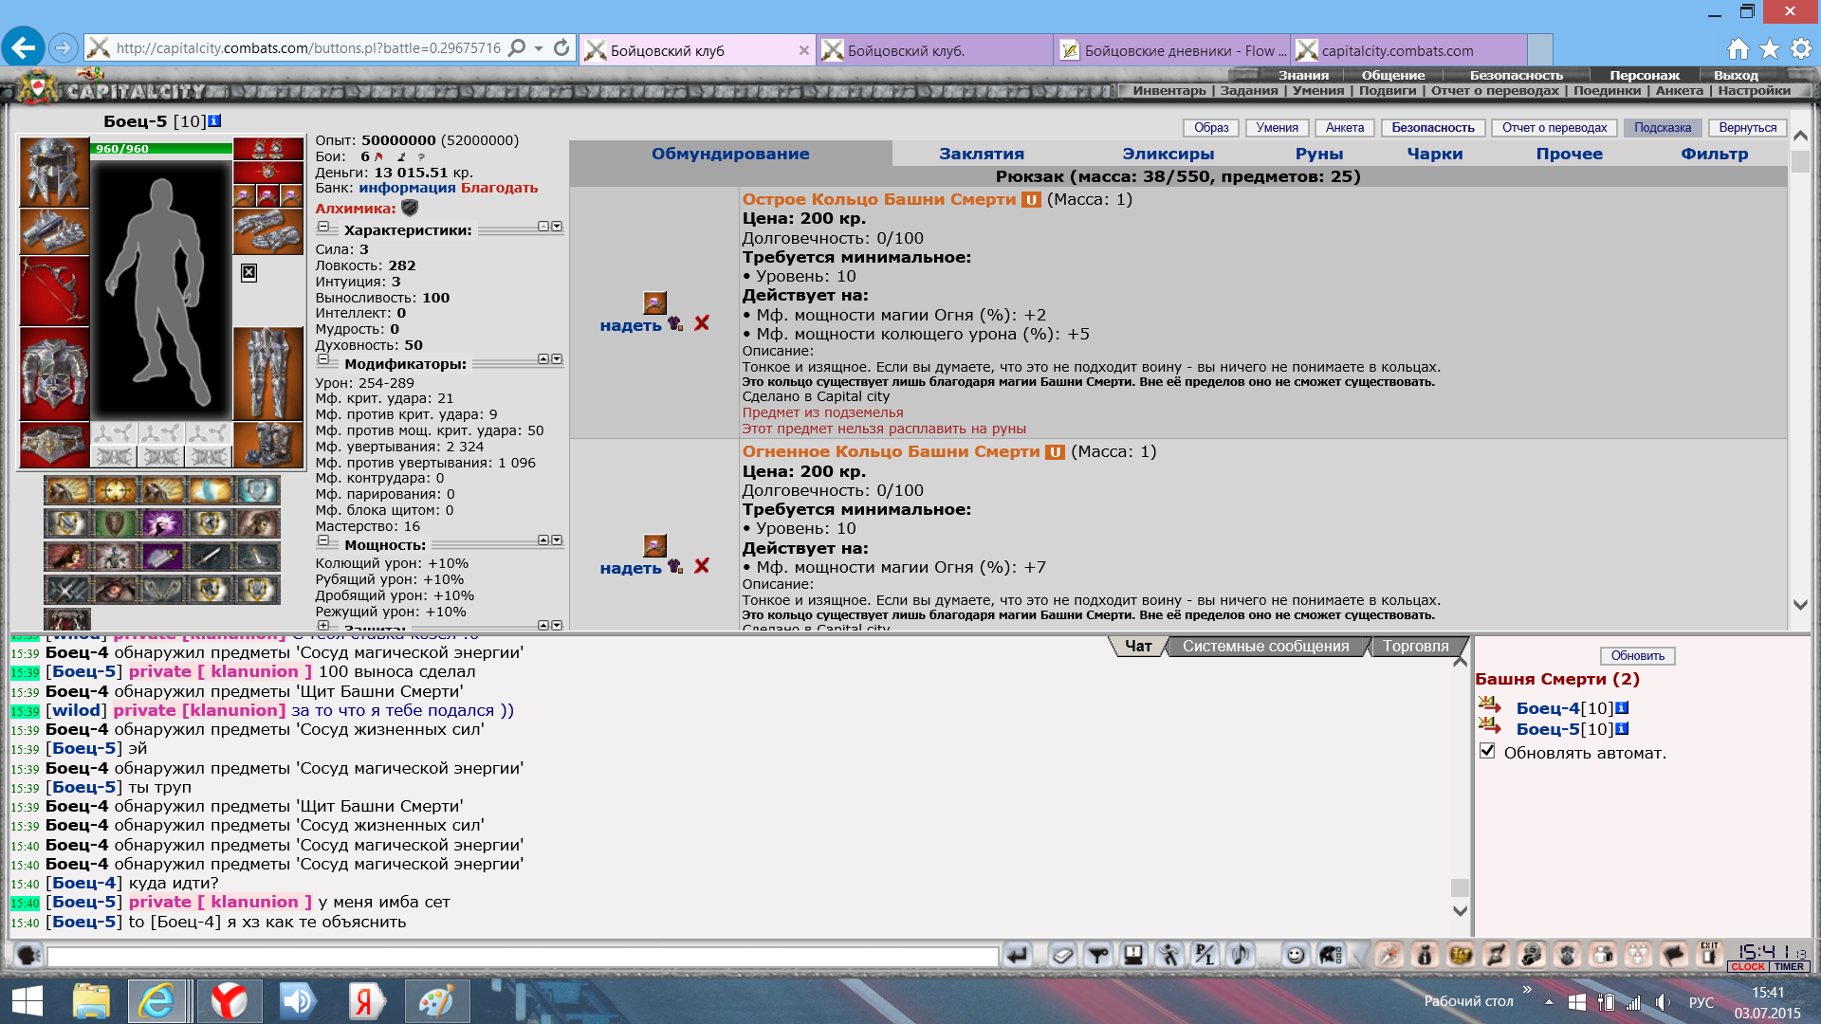1821x1024 pixels.
Task: Click the browser refresh icon
Action: coord(561,47)
